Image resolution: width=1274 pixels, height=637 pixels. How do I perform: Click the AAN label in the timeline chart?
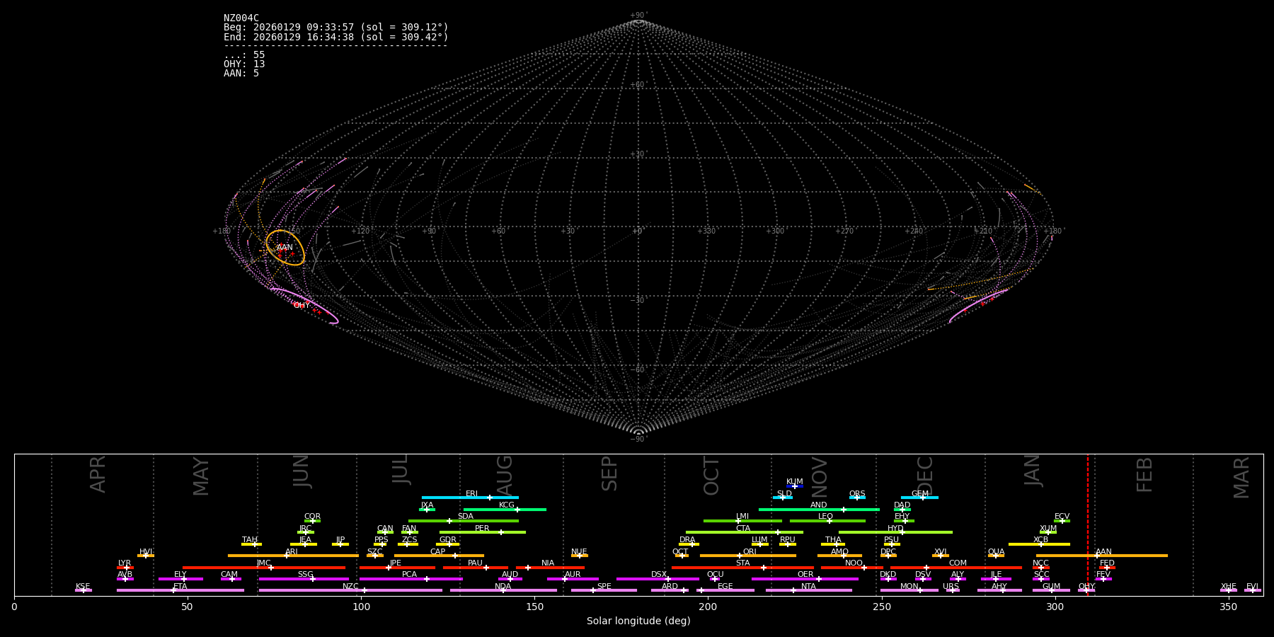[x=1103, y=551]
